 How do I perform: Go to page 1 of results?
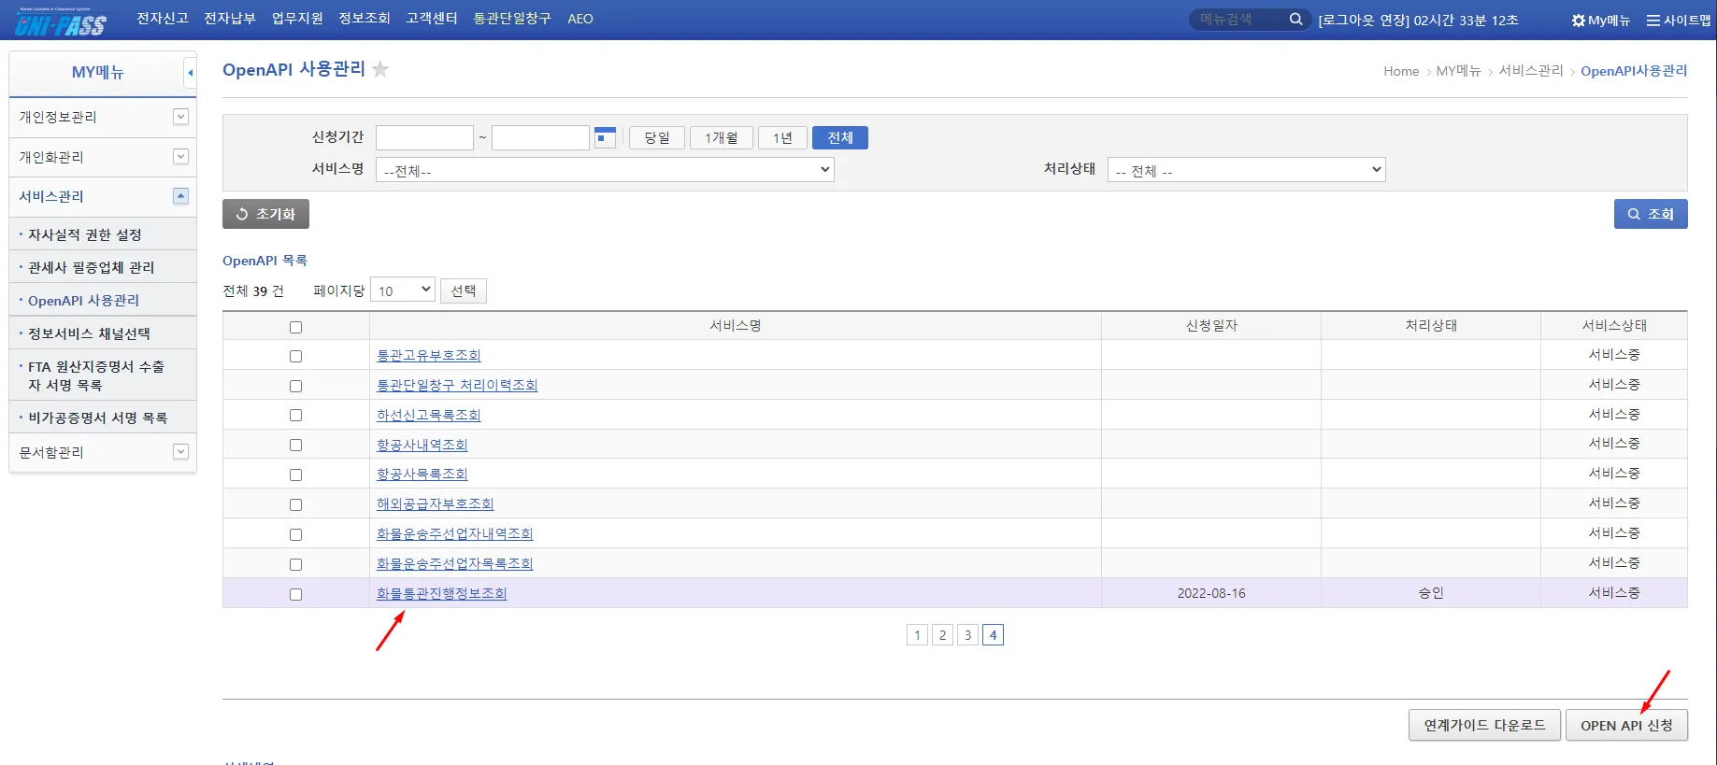[x=917, y=635]
